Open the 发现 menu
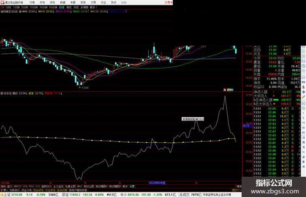 click(83, 3)
